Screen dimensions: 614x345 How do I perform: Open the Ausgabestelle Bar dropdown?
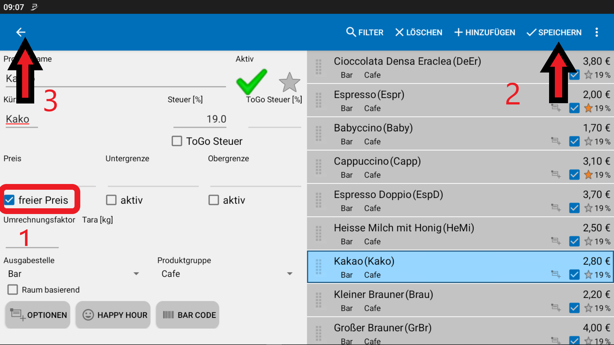coord(74,274)
